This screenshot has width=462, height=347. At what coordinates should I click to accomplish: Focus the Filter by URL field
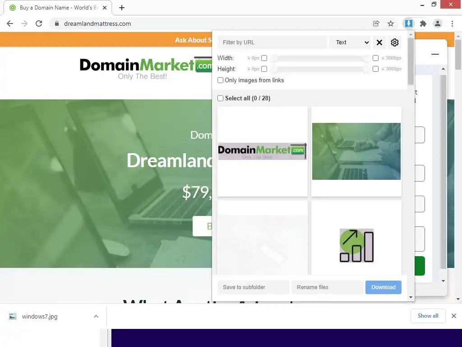(272, 42)
